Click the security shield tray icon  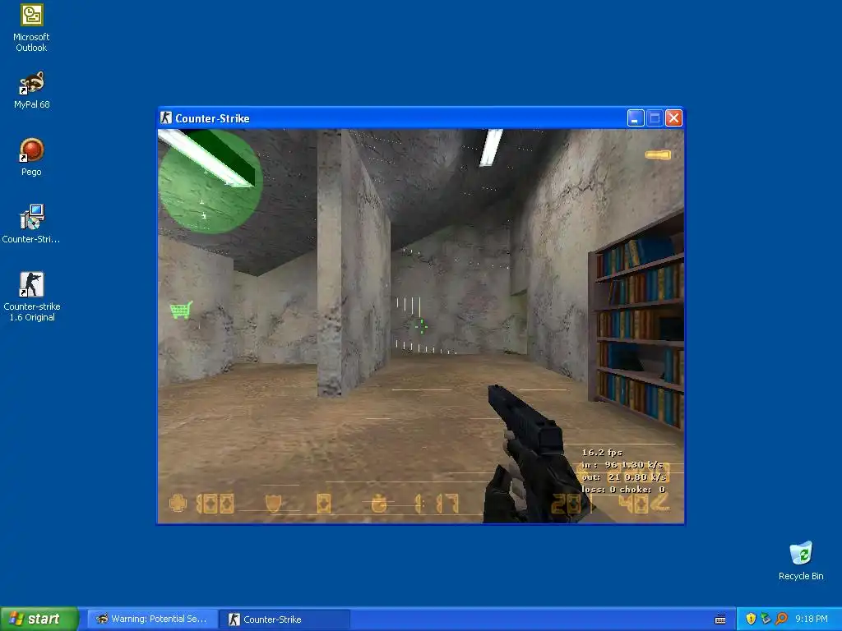pos(751,619)
